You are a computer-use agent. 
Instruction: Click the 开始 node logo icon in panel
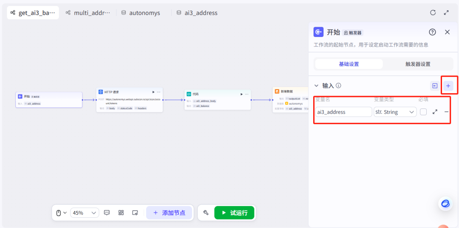[318, 32]
